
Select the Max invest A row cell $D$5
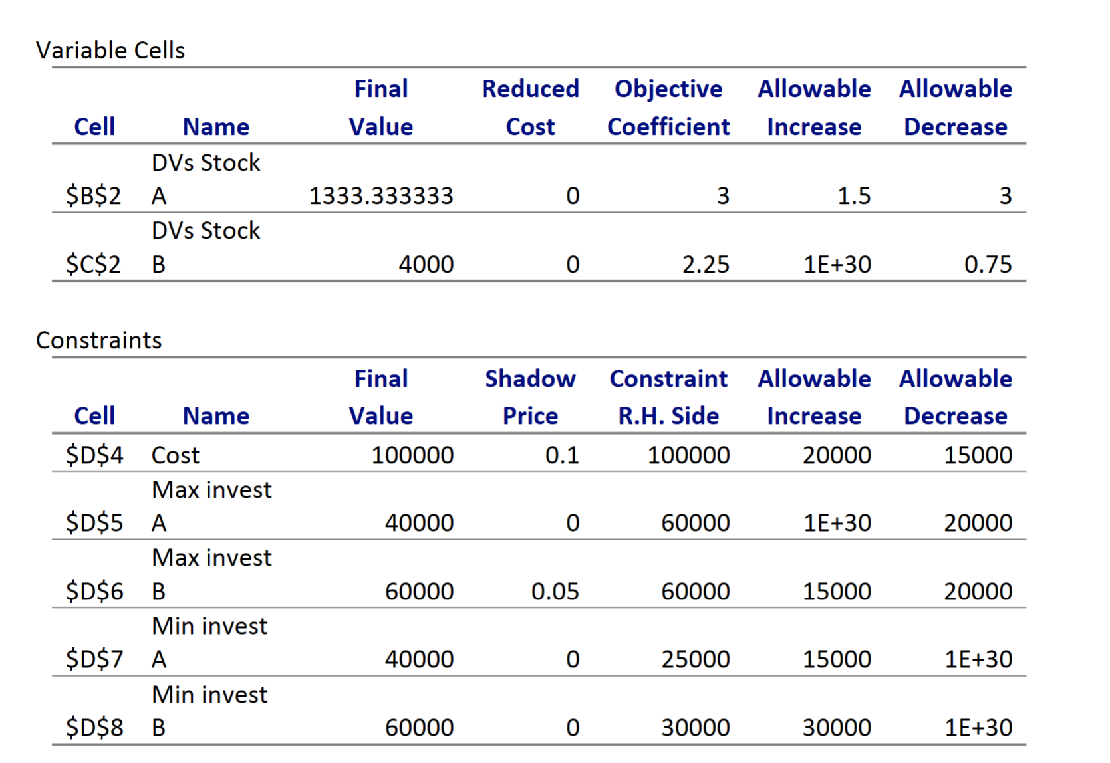click(94, 522)
